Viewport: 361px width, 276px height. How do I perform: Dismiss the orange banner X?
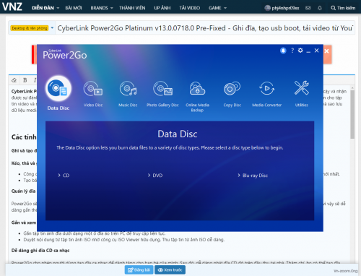[326, 51]
